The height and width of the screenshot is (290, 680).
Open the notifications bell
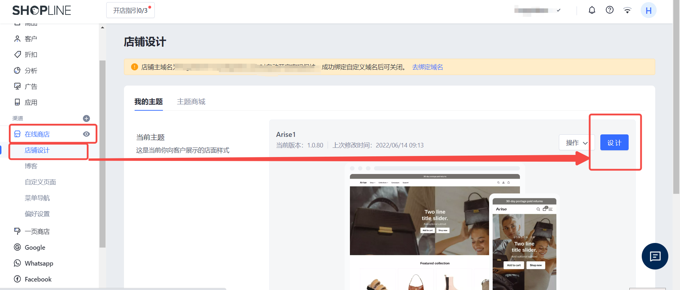[x=592, y=10]
